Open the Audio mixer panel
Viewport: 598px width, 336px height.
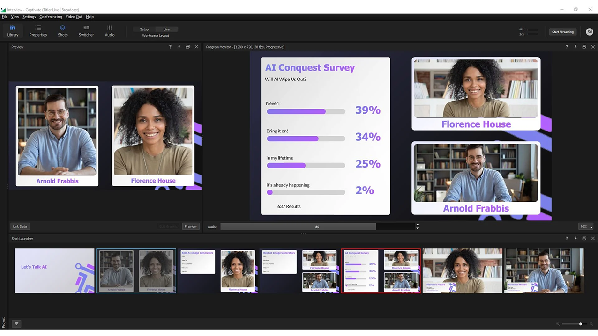click(x=110, y=31)
